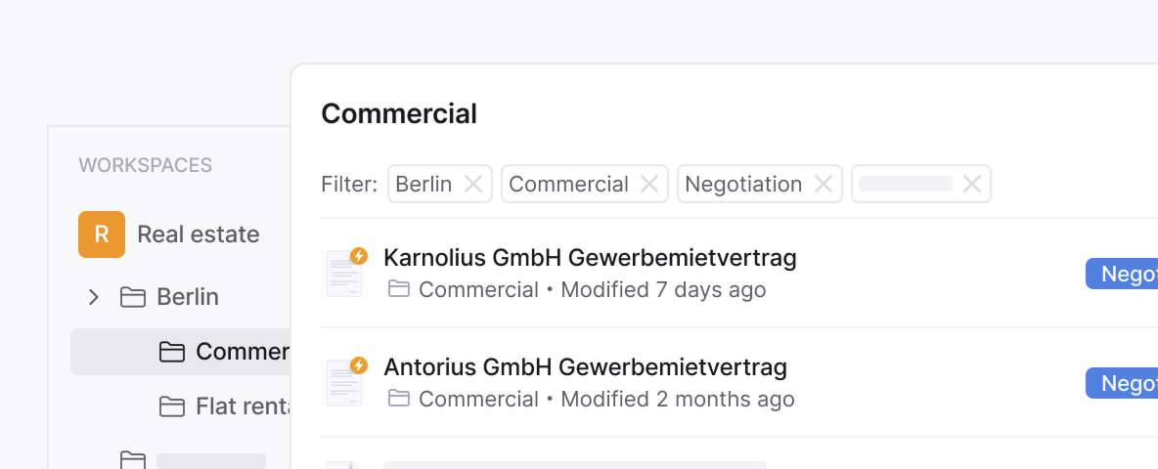The width and height of the screenshot is (1158, 469).
Task: Click the Antorius document icon
Action: point(344,382)
